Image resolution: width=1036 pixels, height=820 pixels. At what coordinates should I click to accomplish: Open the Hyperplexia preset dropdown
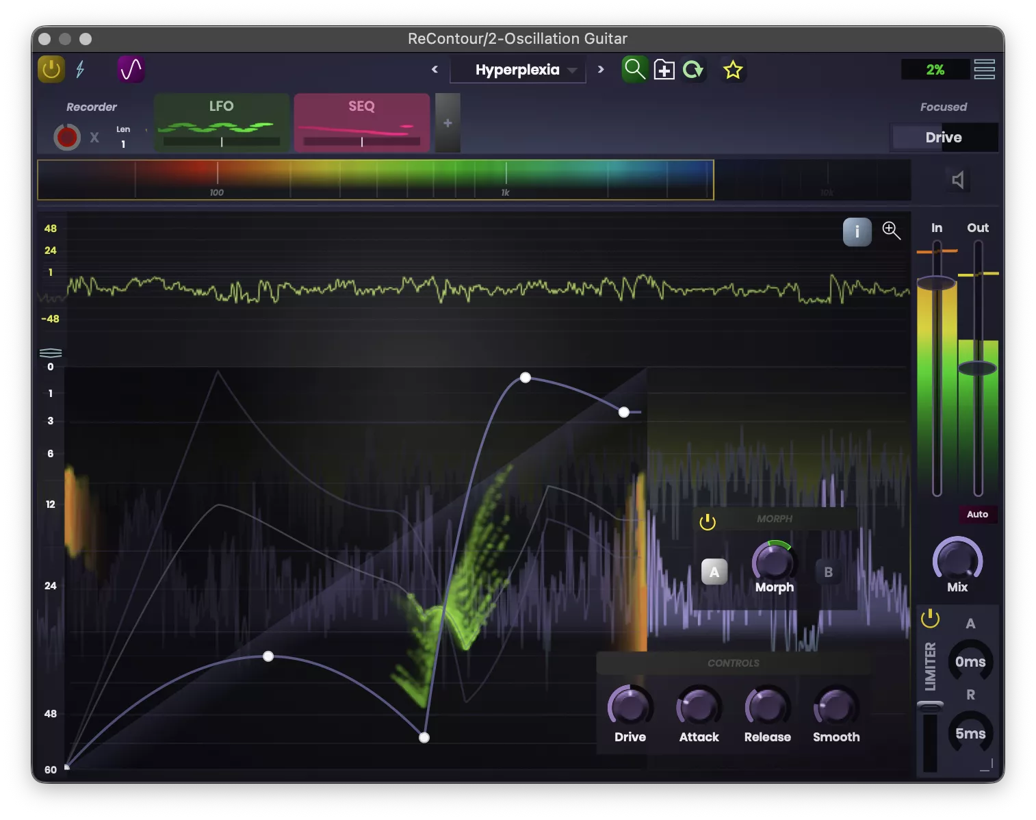pyautogui.click(x=518, y=70)
